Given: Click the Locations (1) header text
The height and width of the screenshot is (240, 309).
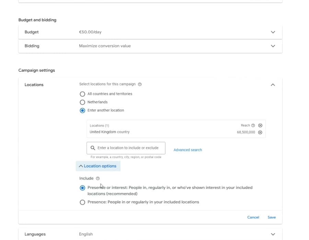Looking at the screenshot, I should pos(99,125).
